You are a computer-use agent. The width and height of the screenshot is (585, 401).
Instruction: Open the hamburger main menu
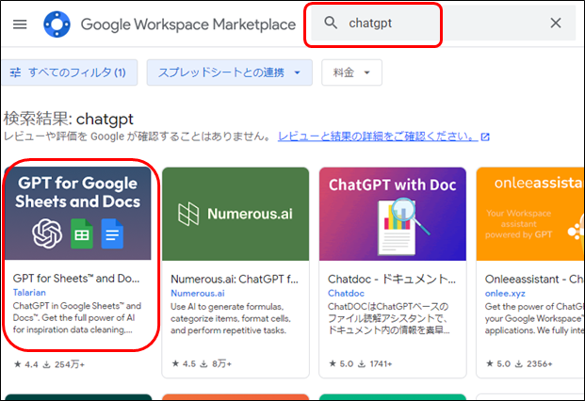20,24
